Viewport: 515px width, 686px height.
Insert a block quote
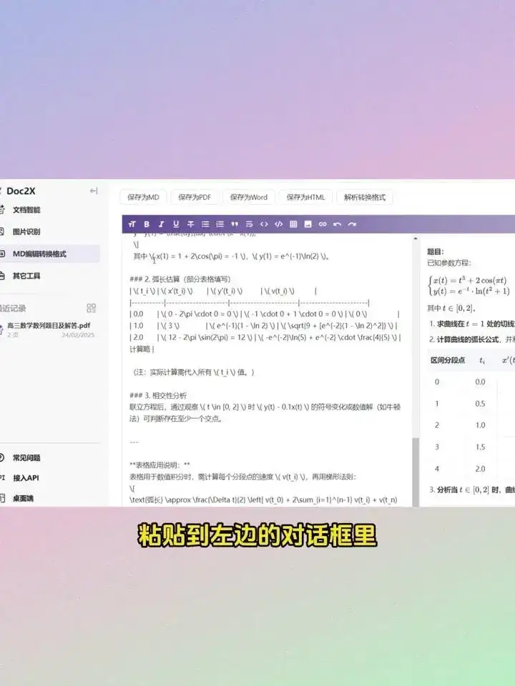(x=235, y=224)
